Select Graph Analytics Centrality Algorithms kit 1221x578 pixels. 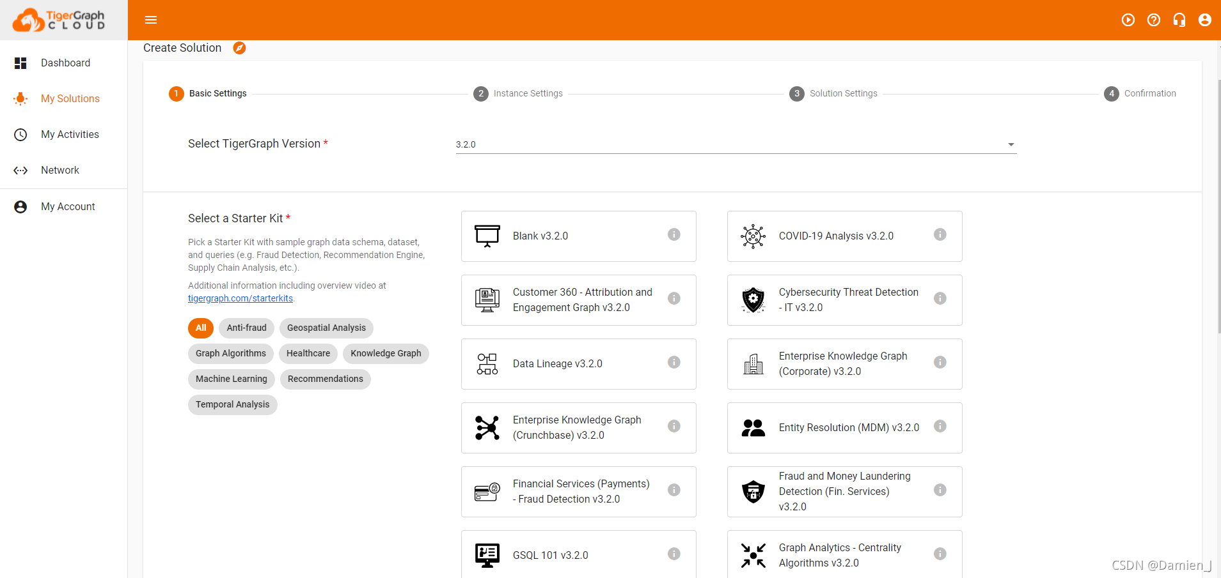pos(845,554)
